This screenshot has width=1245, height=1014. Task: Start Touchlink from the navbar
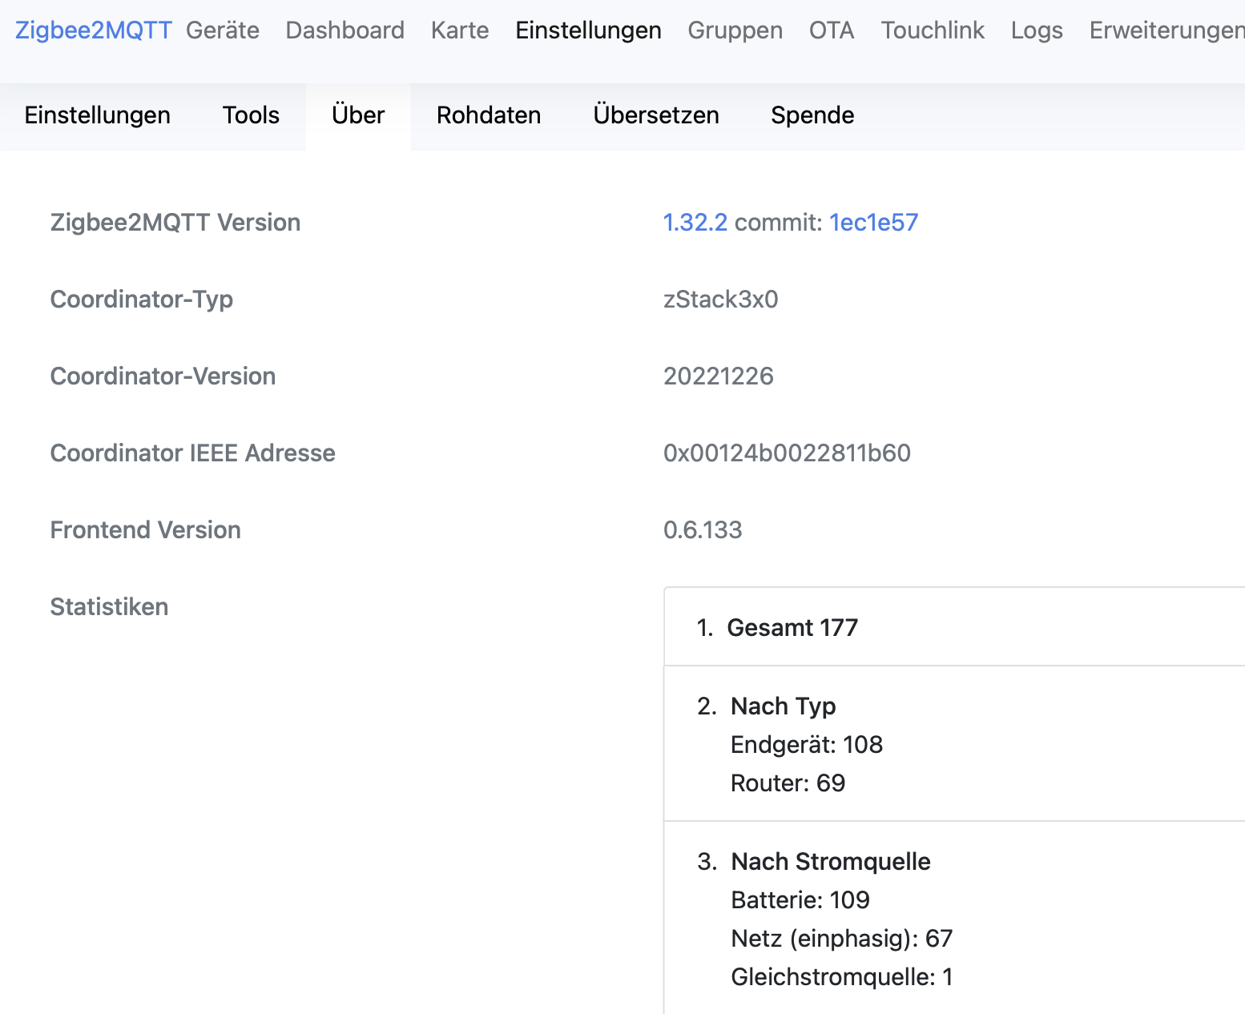point(932,30)
